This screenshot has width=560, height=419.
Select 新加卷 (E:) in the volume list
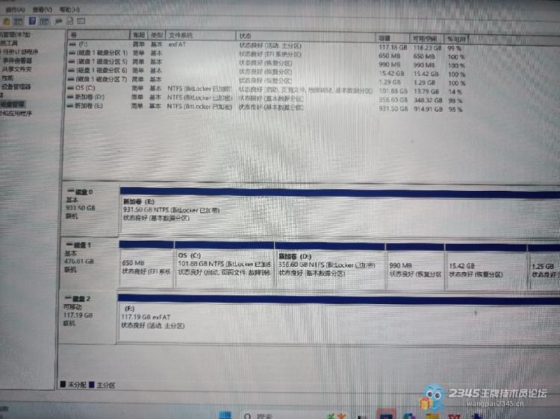(x=90, y=106)
